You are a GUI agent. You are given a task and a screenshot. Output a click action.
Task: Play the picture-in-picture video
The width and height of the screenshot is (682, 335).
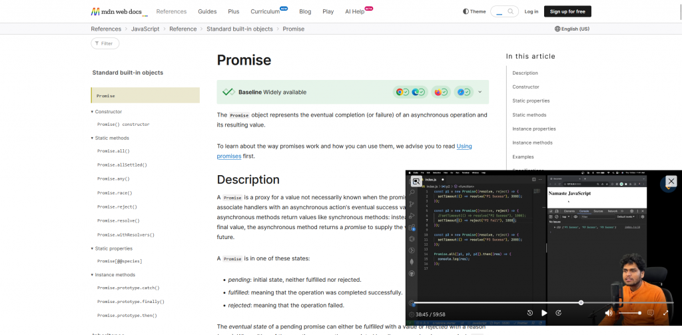[544, 313]
